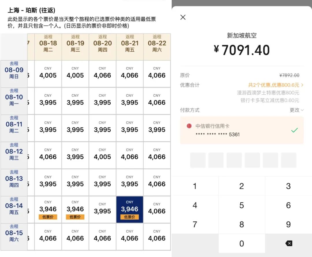Choose the CNY 3,995 fare for 08-10 returning 08-18

[x=48, y=99]
